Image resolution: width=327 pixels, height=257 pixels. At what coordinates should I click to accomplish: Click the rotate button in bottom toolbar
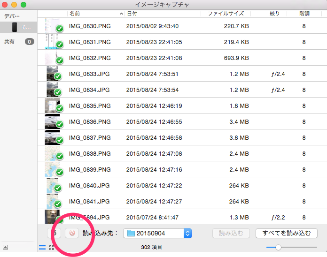pos(54,233)
